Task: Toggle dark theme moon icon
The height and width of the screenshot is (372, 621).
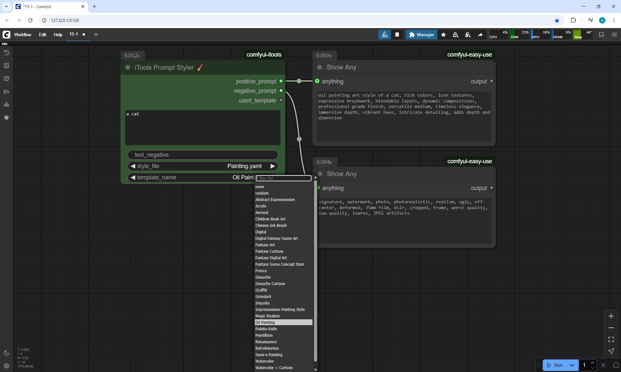Action: (6, 353)
